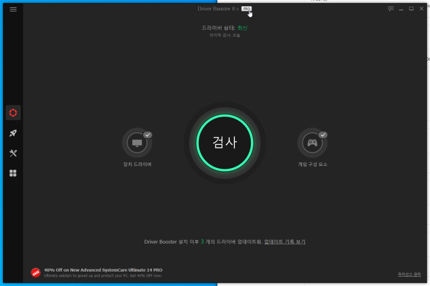Screen dimensions: 430x286
Task: Maximize the Driver Booster window
Action: pos(411,9)
